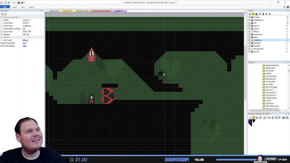Image resolution: width=290 pixels, height=163 pixels.
Task: Click the Effects link
Action: point(25,40)
